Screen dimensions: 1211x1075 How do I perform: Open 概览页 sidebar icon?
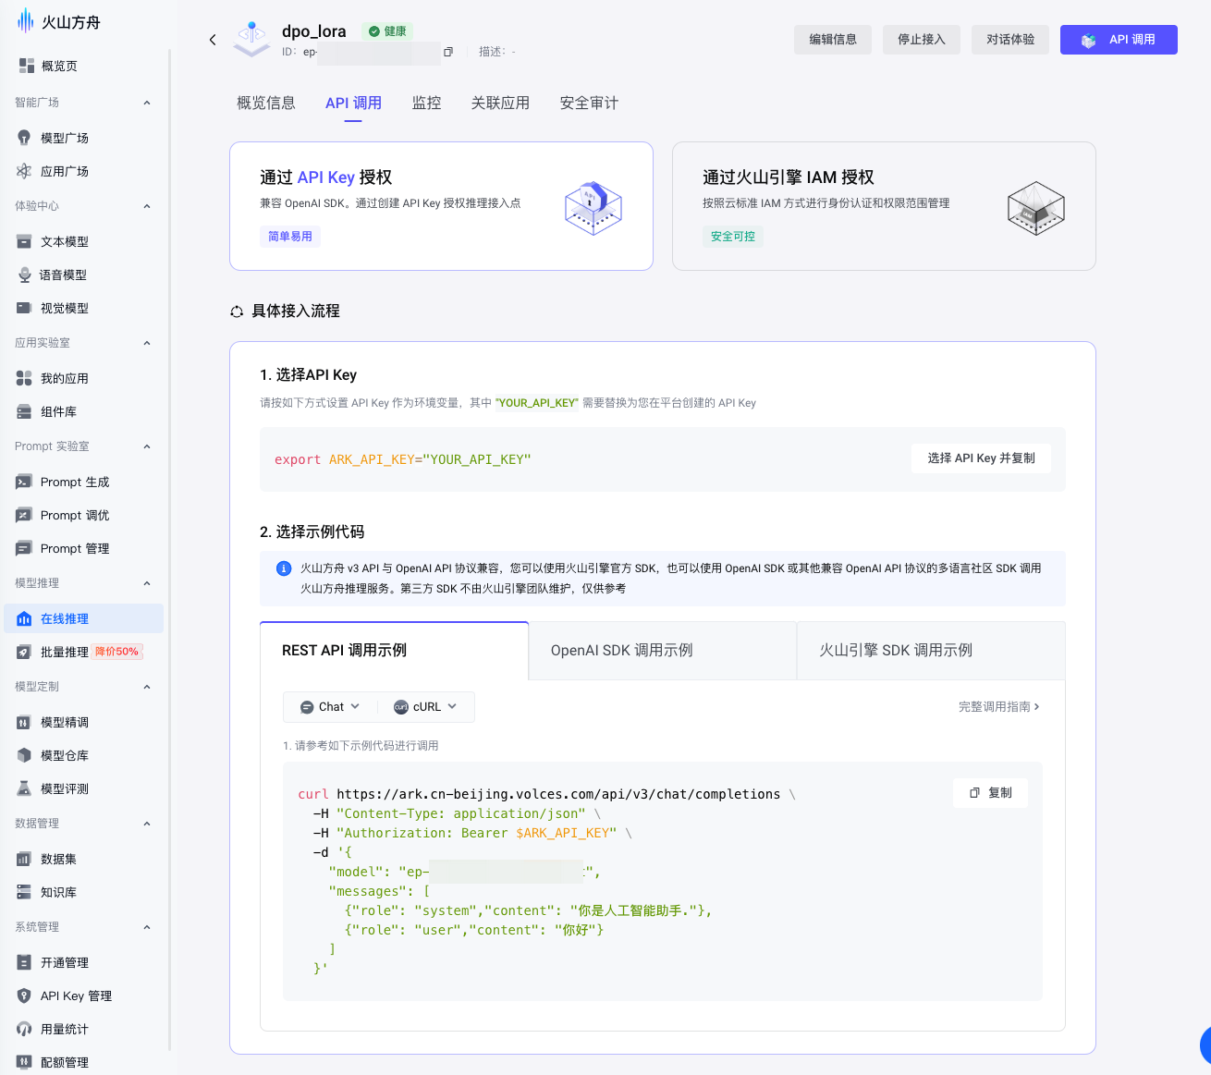27,66
